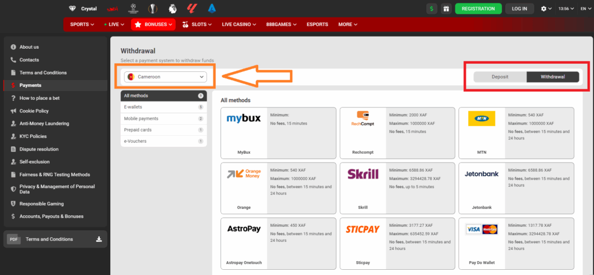Screen dimensions: 594x275
Task: Expand the MORE menu
Action: click(x=348, y=24)
